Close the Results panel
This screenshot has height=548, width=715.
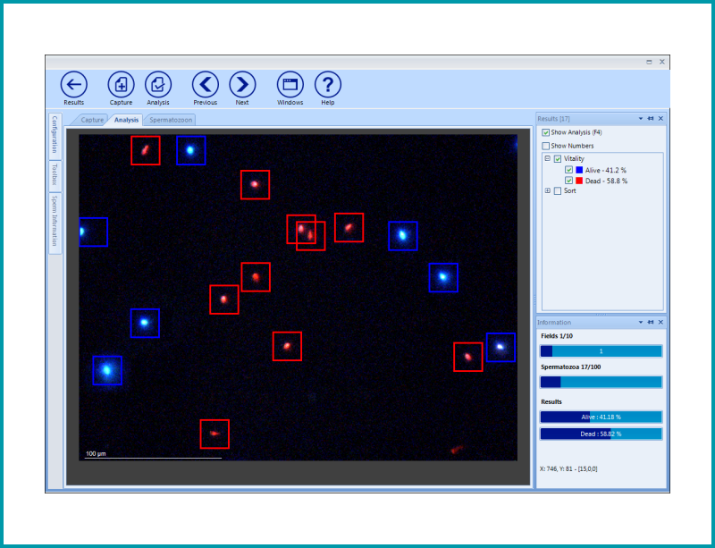(x=660, y=119)
